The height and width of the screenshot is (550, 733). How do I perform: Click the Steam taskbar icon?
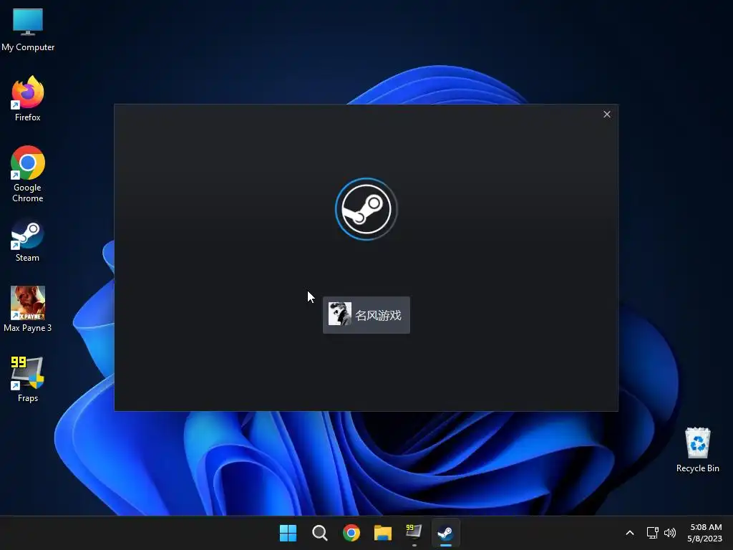tap(445, 533)
